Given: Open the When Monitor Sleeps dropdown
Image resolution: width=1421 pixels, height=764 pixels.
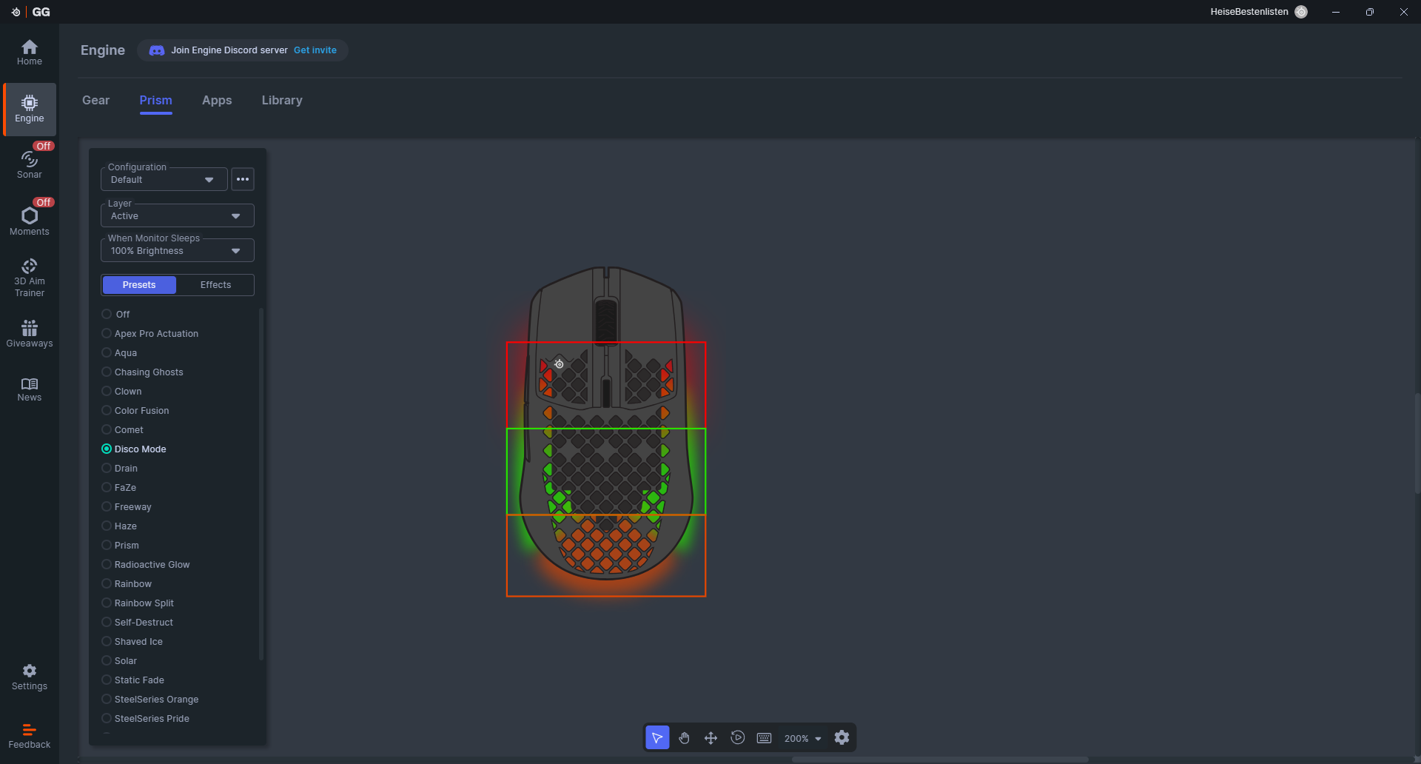Looking at the screenshot, I should pyautogui.click(x=177, y=251).
